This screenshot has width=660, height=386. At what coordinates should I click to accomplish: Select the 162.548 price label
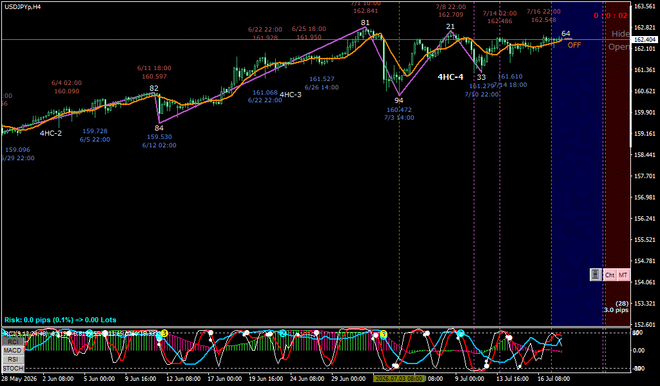543,20
